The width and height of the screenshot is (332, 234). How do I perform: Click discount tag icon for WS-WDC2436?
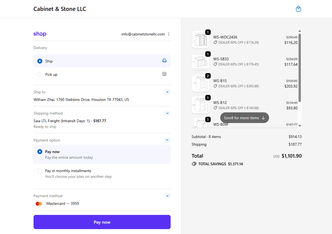coord(215,43)
